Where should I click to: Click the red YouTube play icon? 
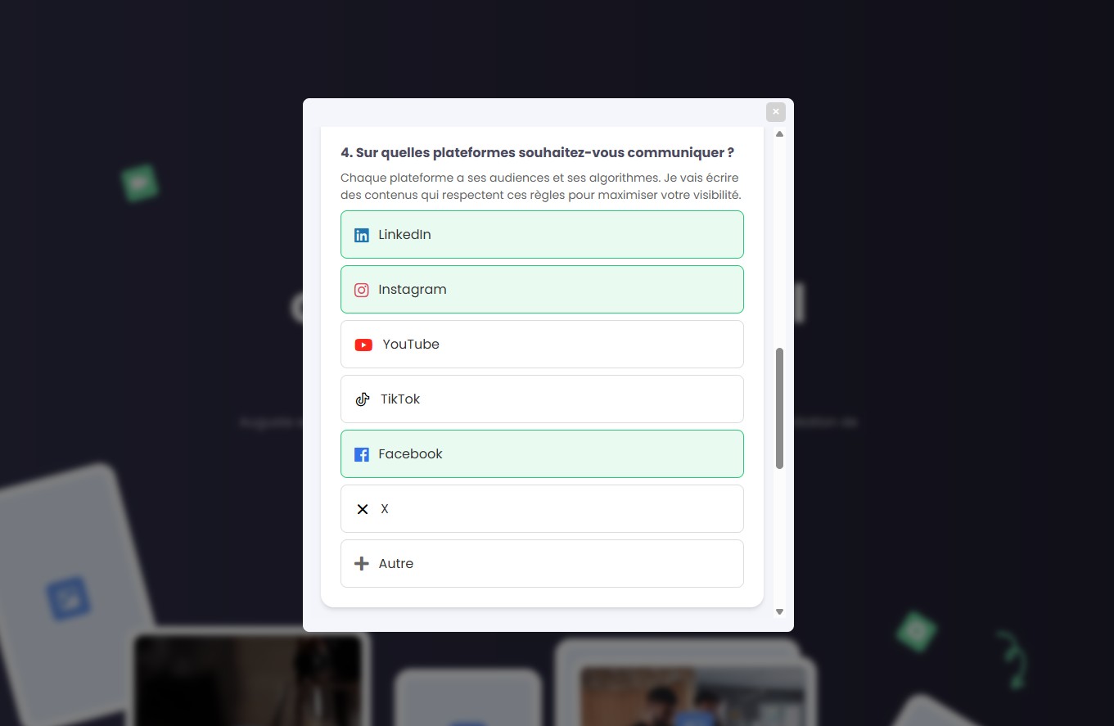[363, 345]
